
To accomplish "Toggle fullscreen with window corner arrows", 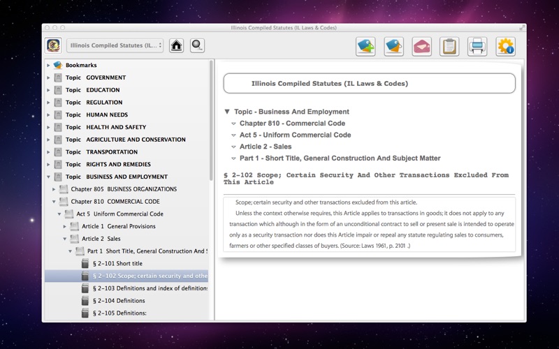I will (x=522, y=28).
